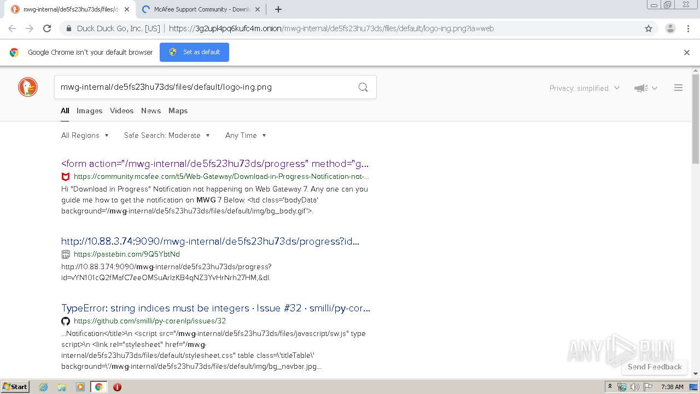The image size is (700, 394).
Task: Open media player from taskbar
Action: pos(80,387)
